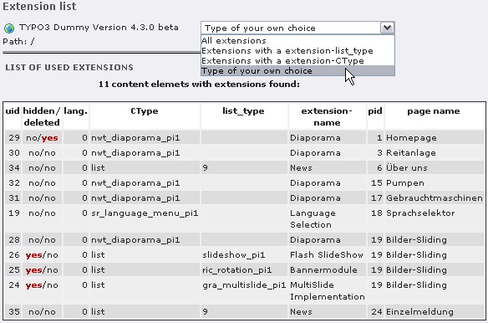Click '11 content elemets with extensions found' text
This screenshot has width=488, height=323.
tap(199, 85)
